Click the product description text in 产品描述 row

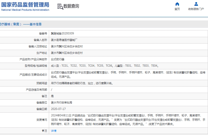[128, 75]
